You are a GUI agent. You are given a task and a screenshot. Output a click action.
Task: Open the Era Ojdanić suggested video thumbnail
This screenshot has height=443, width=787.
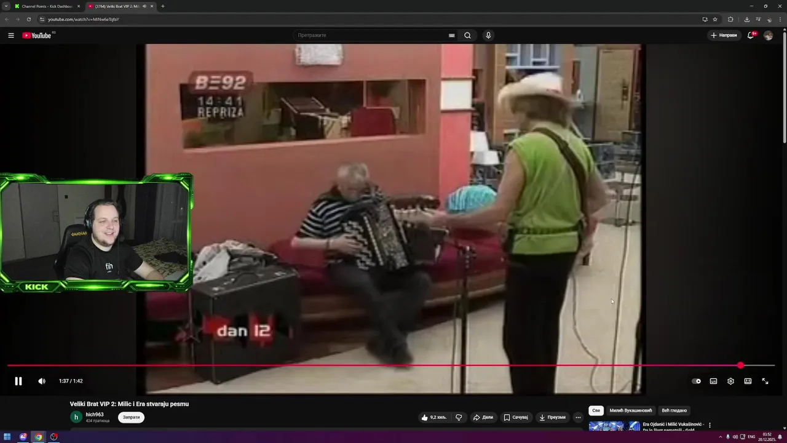(x=614, y=426)
